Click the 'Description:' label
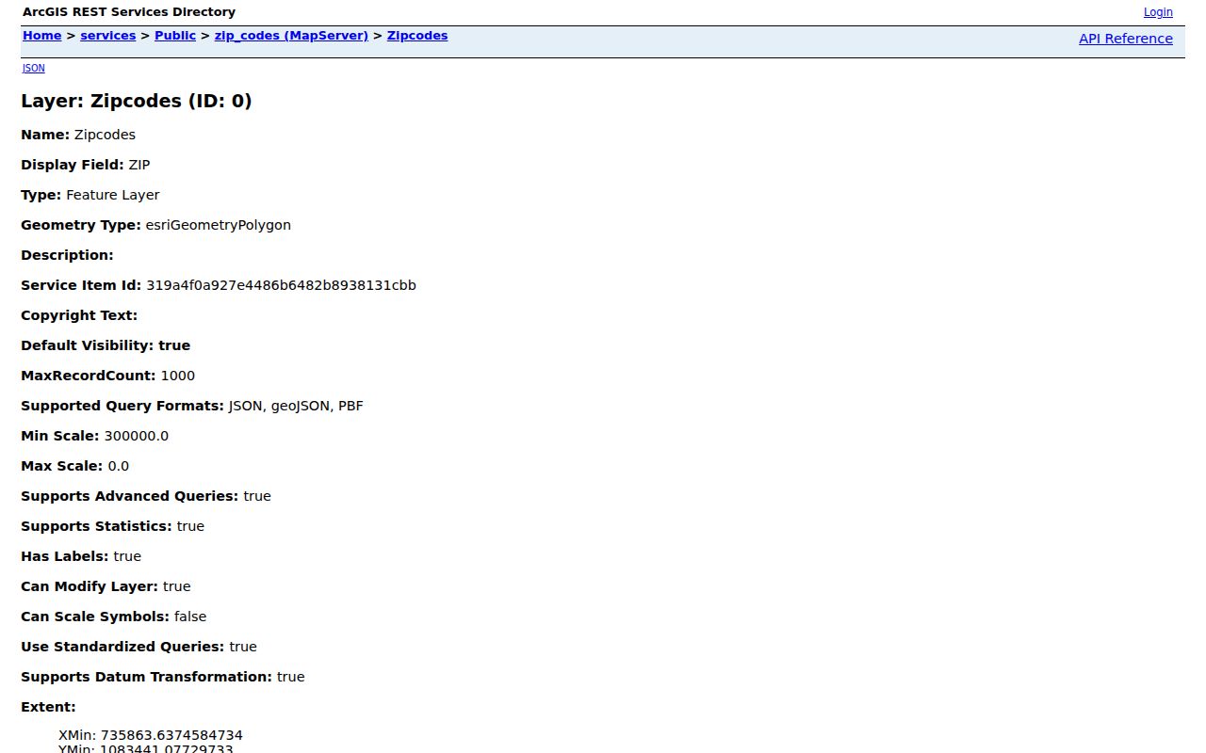1206x753 pixels. click(x=67, y=255)
